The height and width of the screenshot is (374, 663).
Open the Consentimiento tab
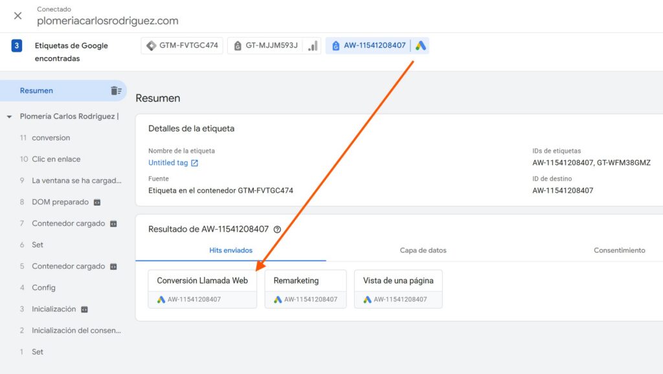click(619, 250)
